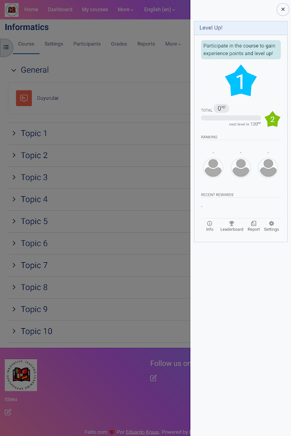Click the Duyurular forum icon
The width and height of the screenshot is (291, 436).
tap(24, 98)
